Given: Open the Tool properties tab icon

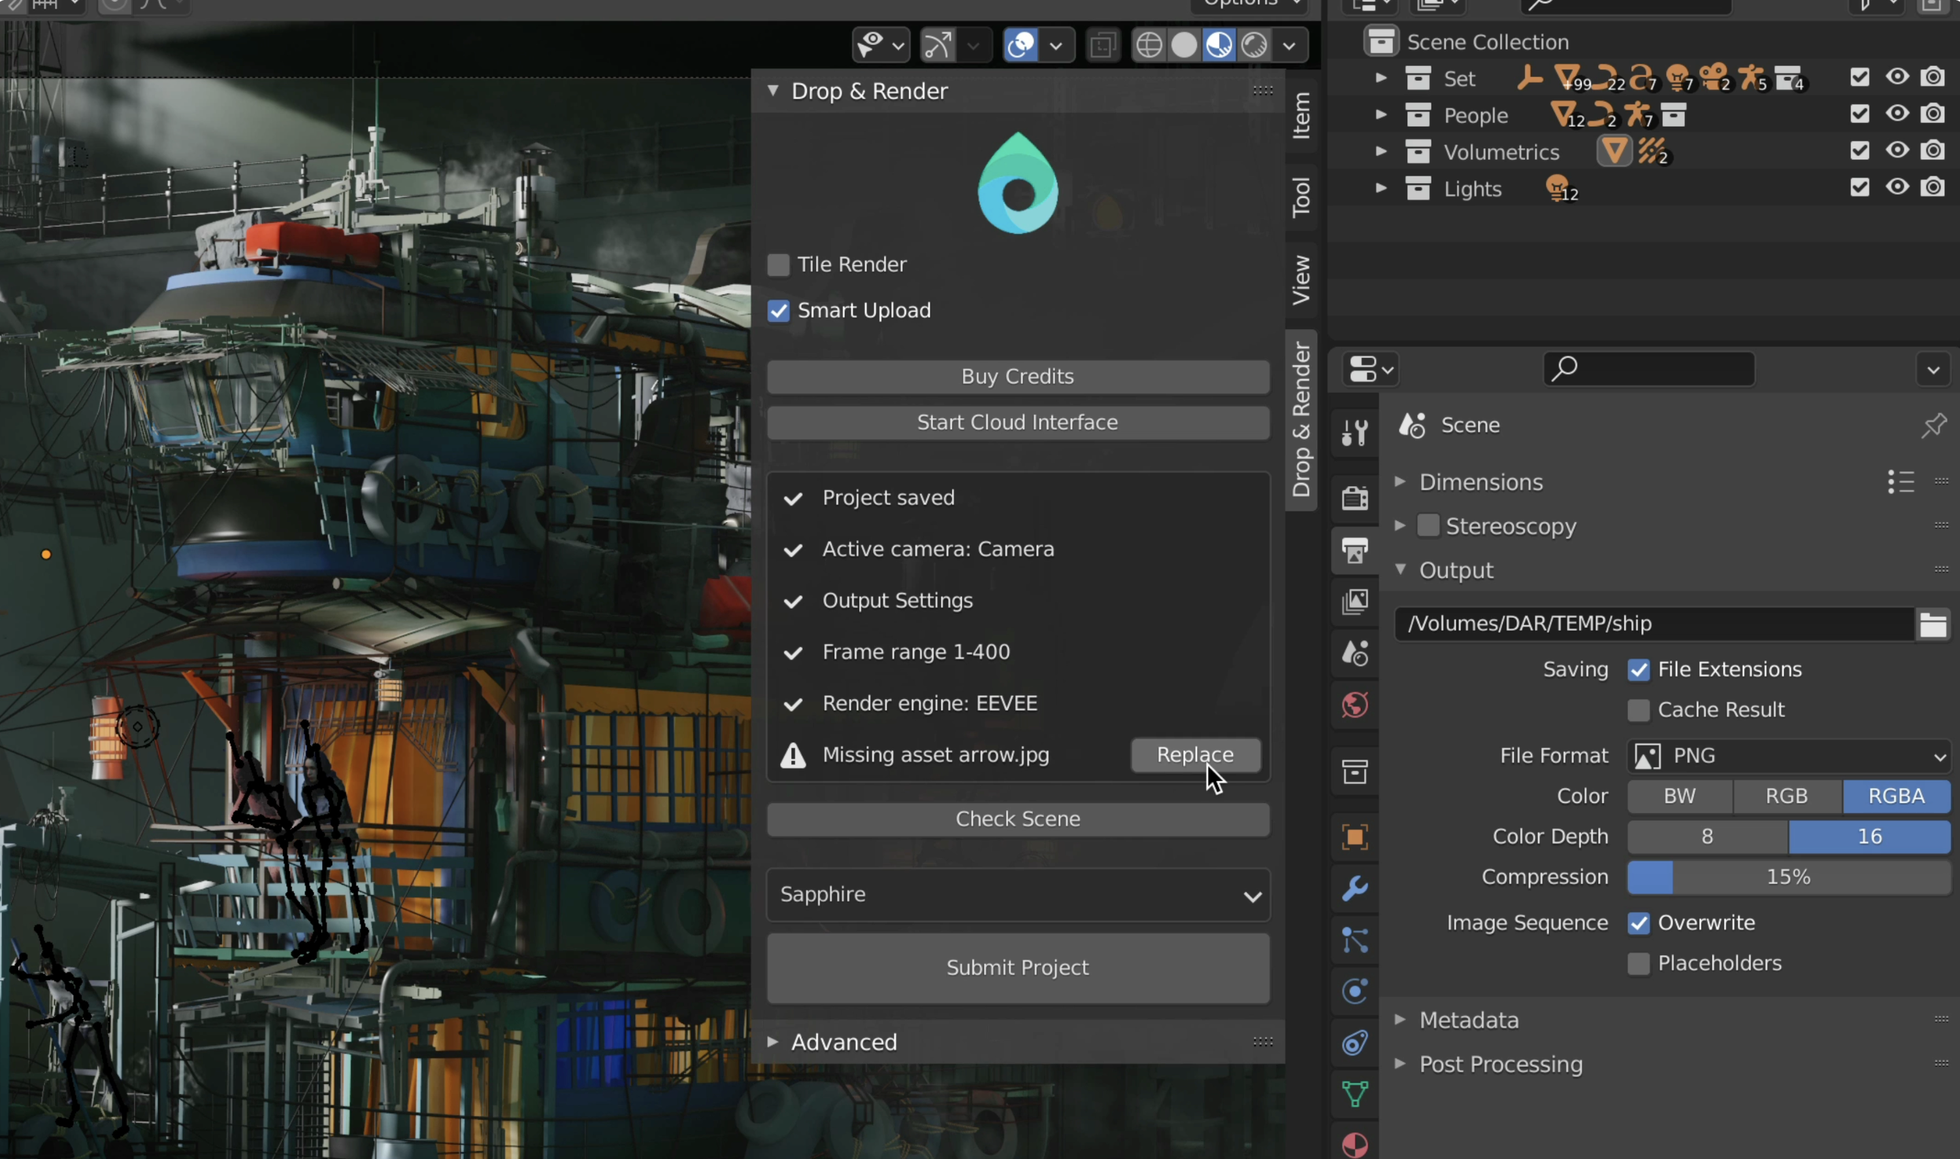Looking at the screenshot, I should point(1355,432).
